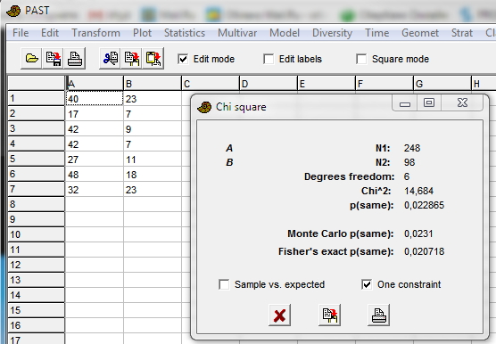Click cell B3 containing 9
The height and width of the screenshot is (344, 496).
[153, 129]
